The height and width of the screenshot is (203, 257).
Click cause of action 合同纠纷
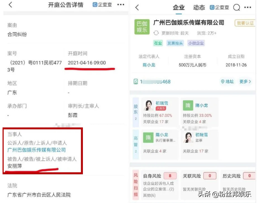(x=17, y=34)
